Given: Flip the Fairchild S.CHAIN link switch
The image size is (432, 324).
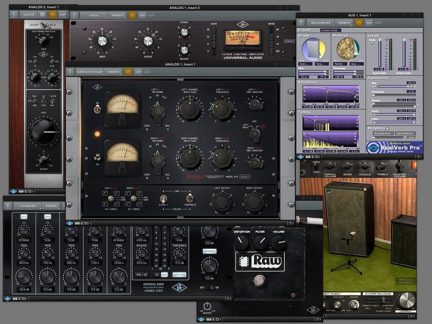Looking at the screenshot, I should pos(163,199).
